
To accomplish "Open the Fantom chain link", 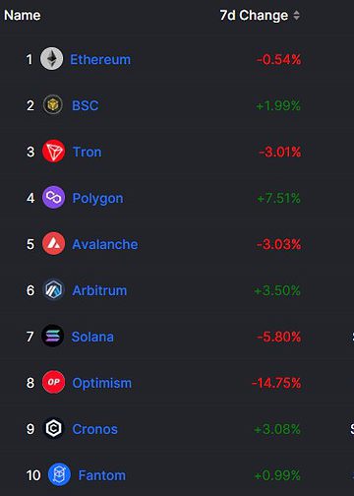I will point(102,475).
